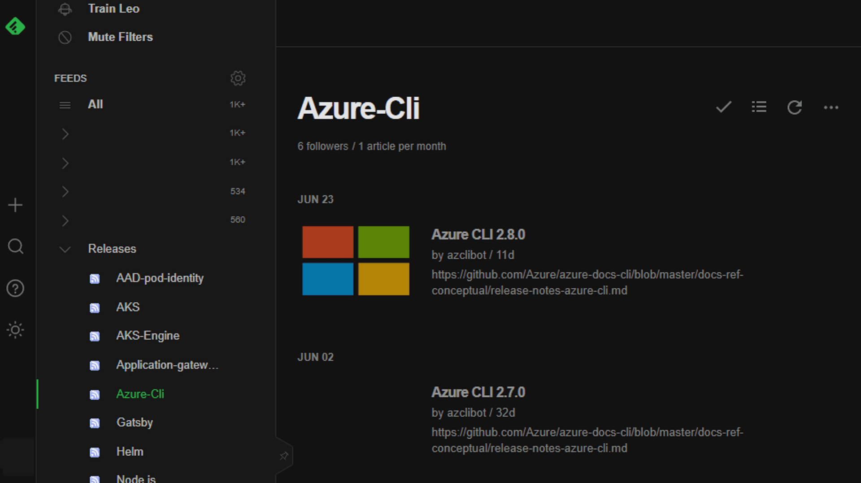Select Train Leo

(x=113, y=9)
